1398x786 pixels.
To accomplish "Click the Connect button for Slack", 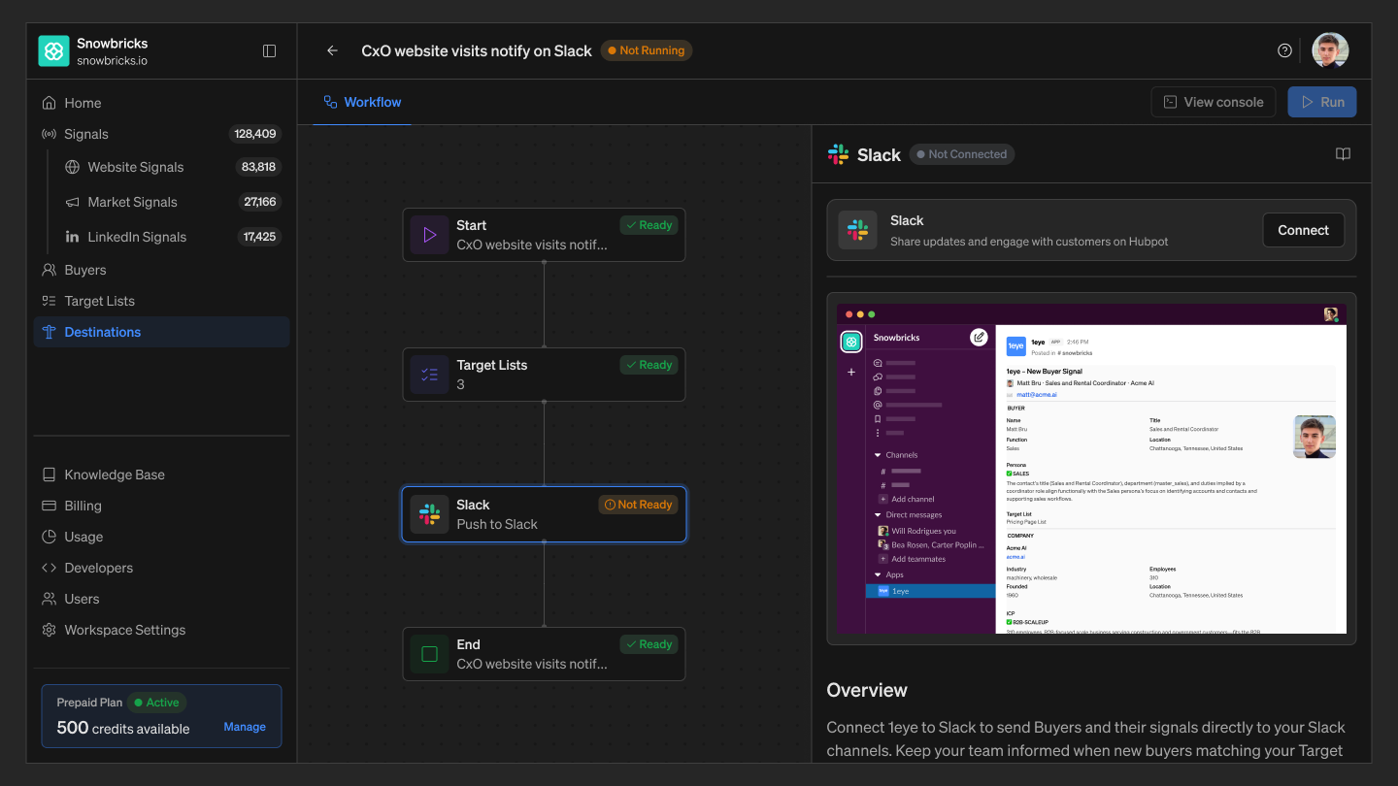I will (x=1303, y=230).
